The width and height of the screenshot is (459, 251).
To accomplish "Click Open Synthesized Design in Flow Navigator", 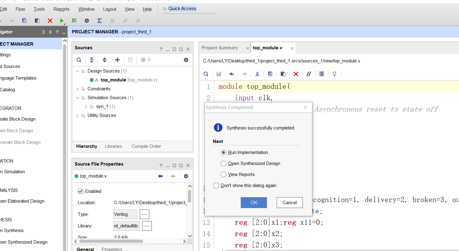I will click(24, 242).
